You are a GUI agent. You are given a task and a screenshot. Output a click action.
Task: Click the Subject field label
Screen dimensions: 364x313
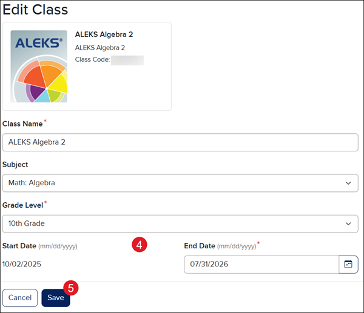click(15, 164)
